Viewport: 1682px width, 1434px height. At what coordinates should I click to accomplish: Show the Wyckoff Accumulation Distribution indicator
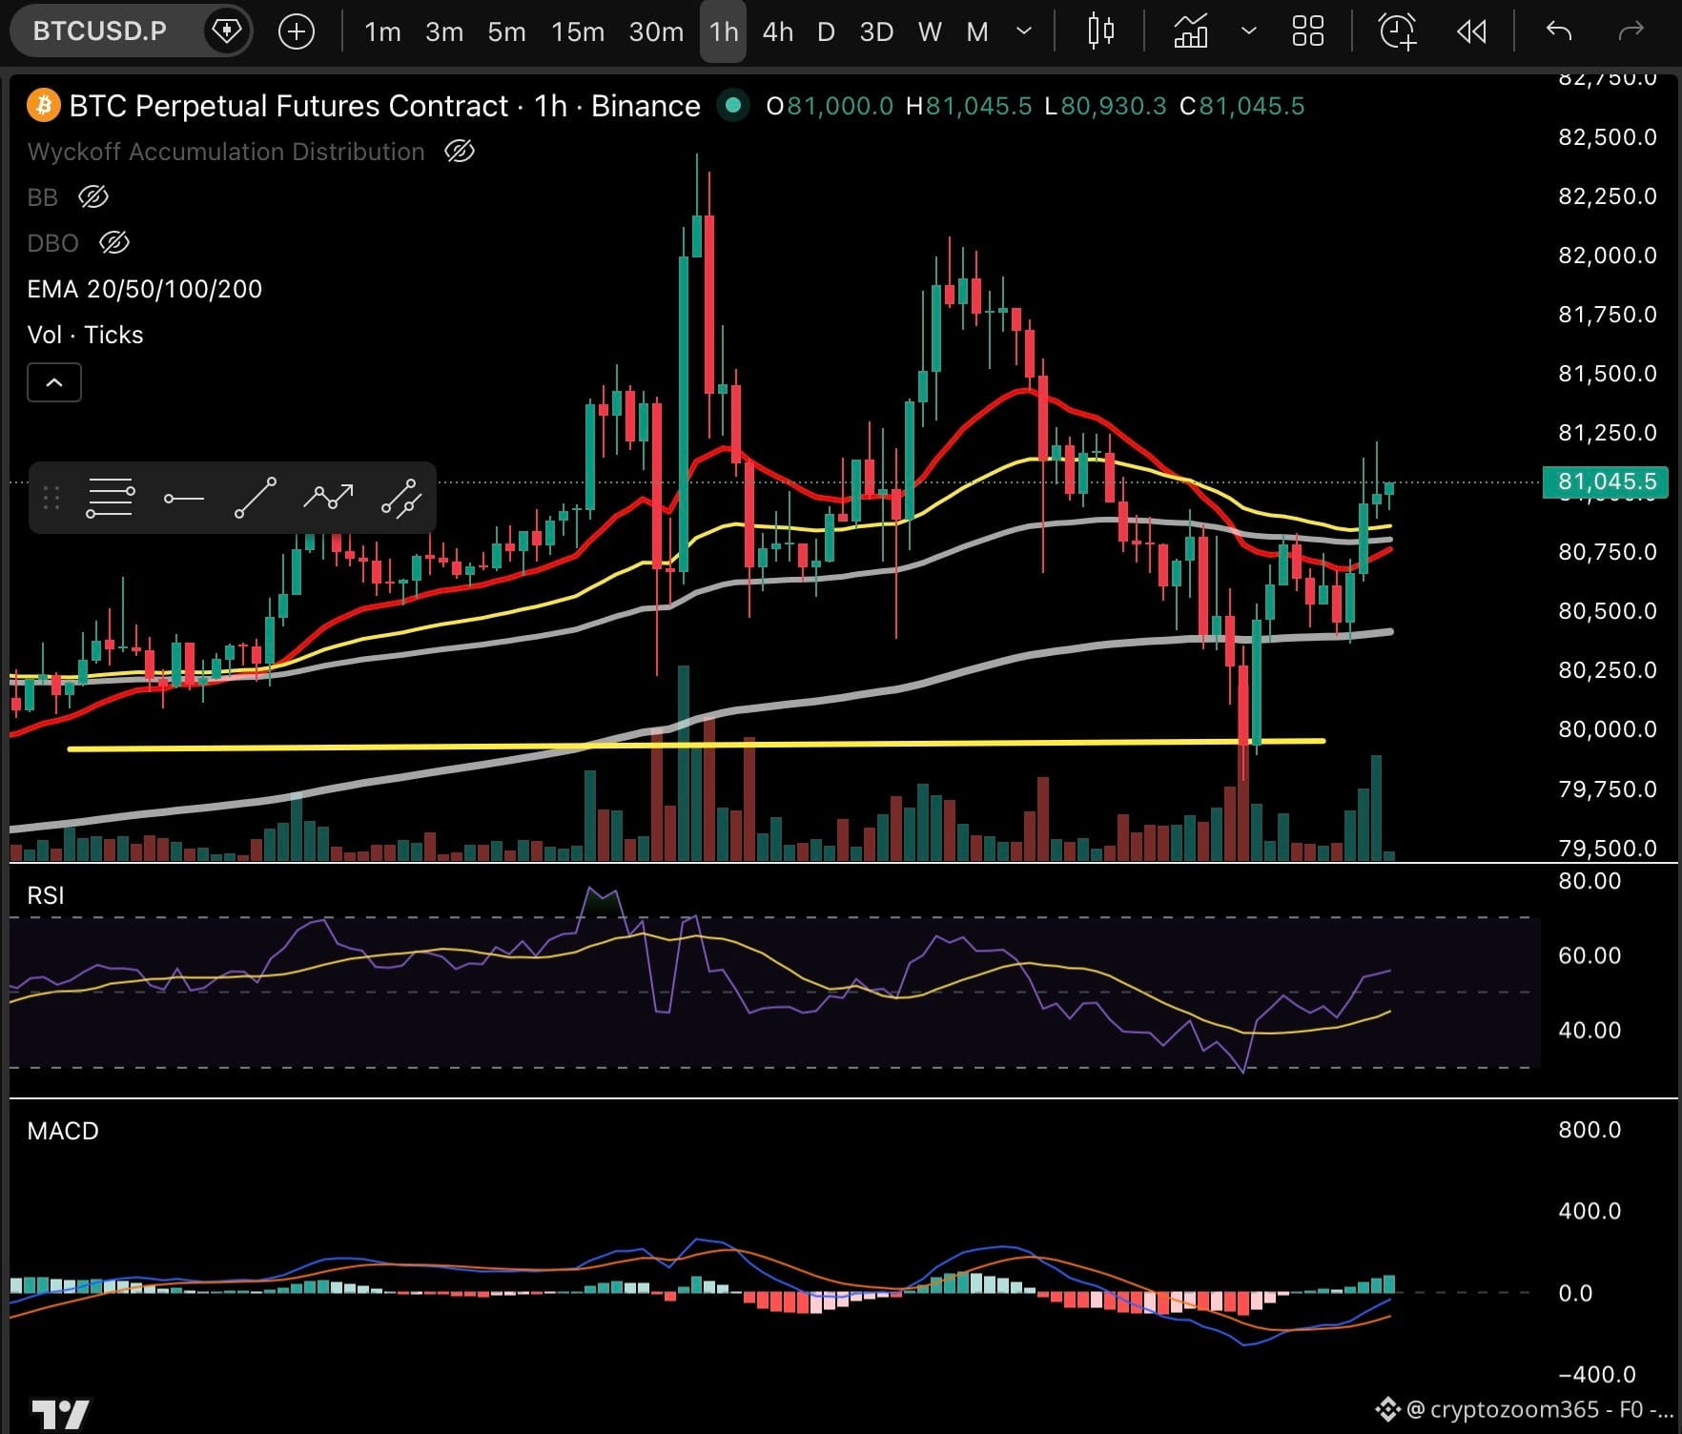460,151
